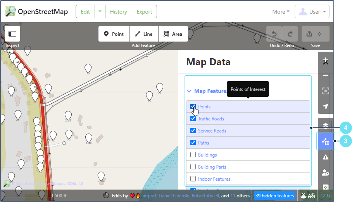The image size is (352, 202).
Task: Zoom out of the map
Action: pyautogui.click(x=325, y=75)
